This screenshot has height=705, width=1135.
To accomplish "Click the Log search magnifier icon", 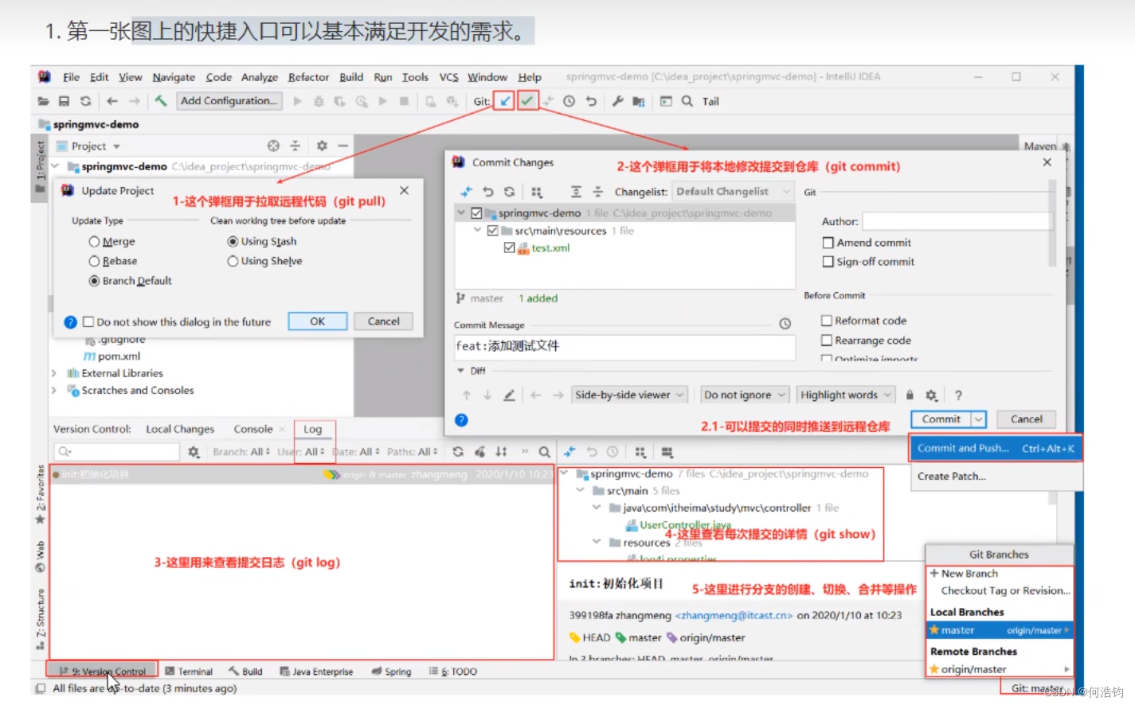I will point(544,452).
